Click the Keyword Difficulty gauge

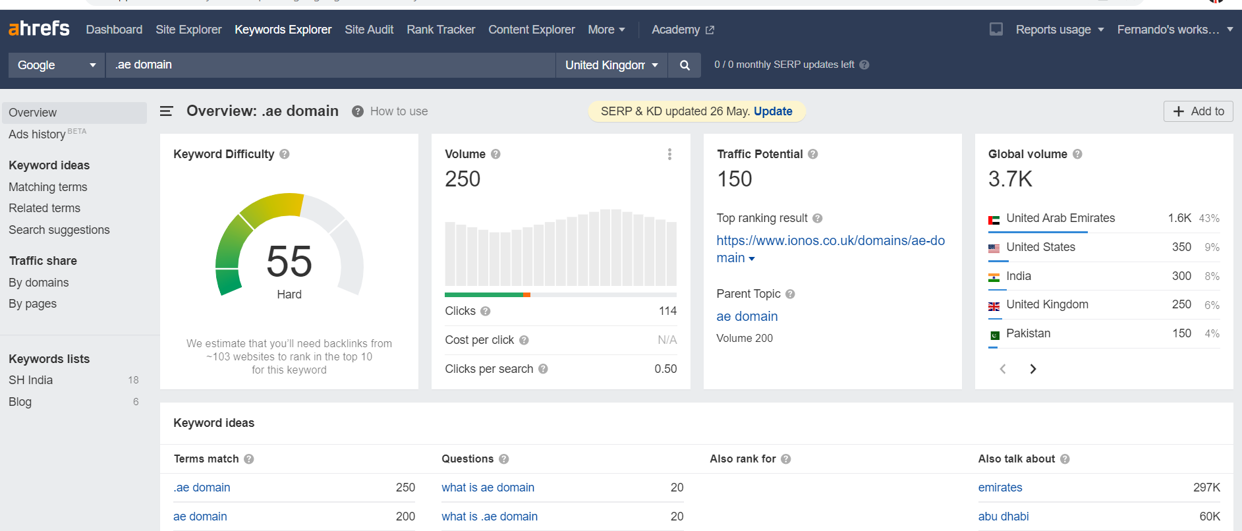point(289,244)
